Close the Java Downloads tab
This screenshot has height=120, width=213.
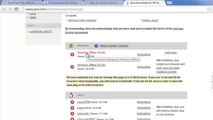(x=162, y=3)
